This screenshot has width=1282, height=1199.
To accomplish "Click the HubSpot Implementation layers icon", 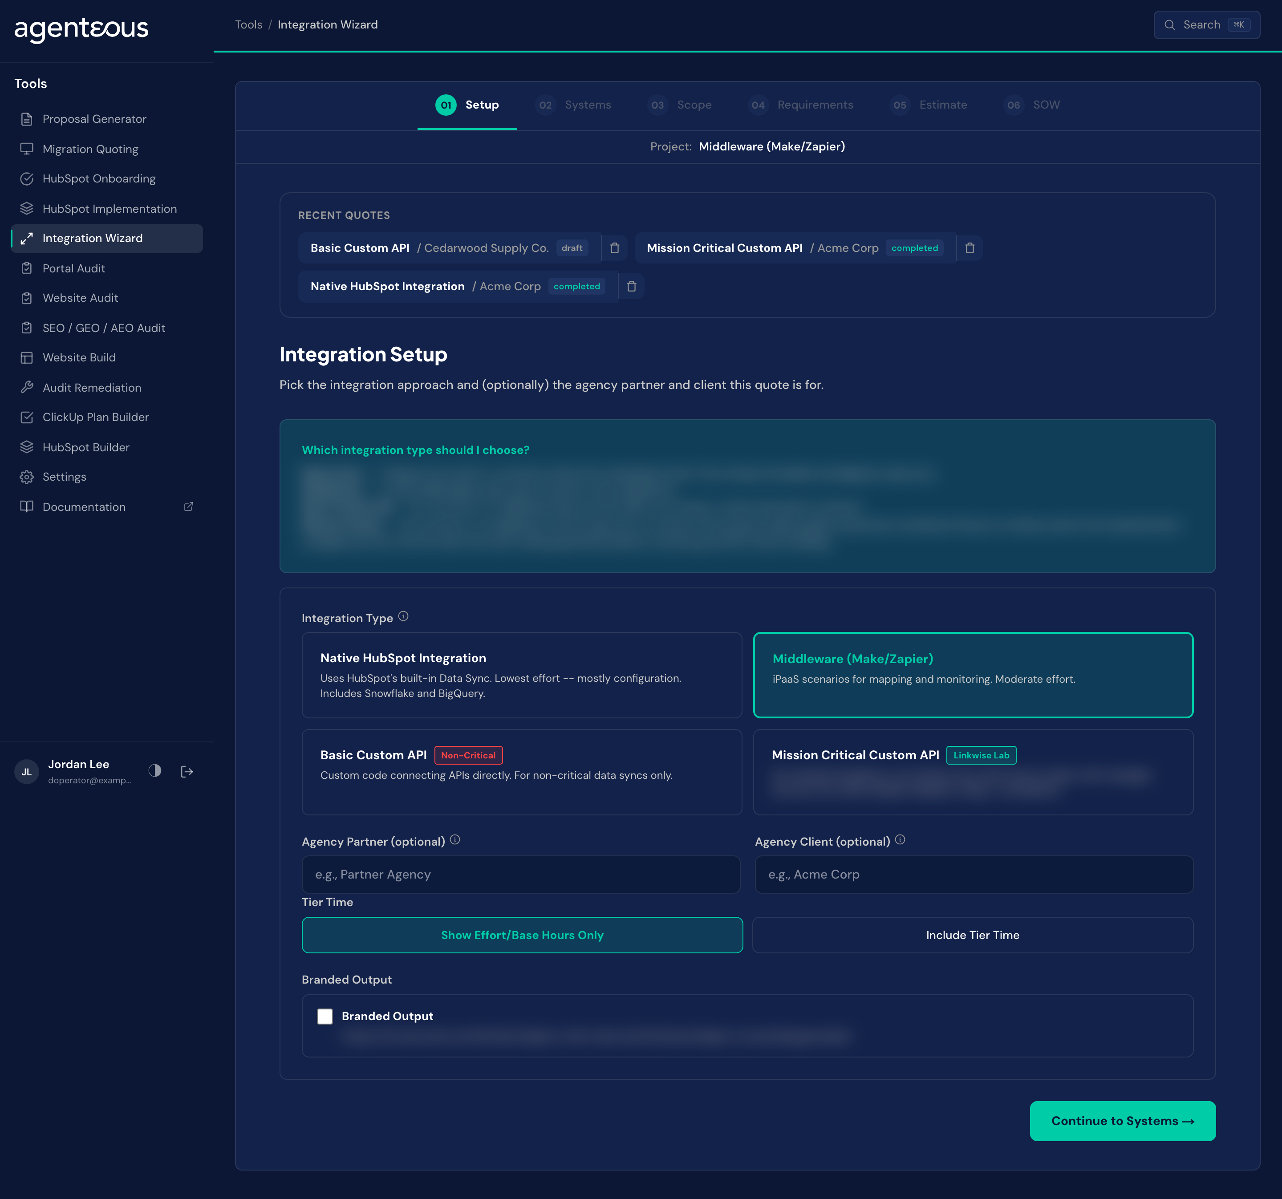I will [x=26, y=208].
